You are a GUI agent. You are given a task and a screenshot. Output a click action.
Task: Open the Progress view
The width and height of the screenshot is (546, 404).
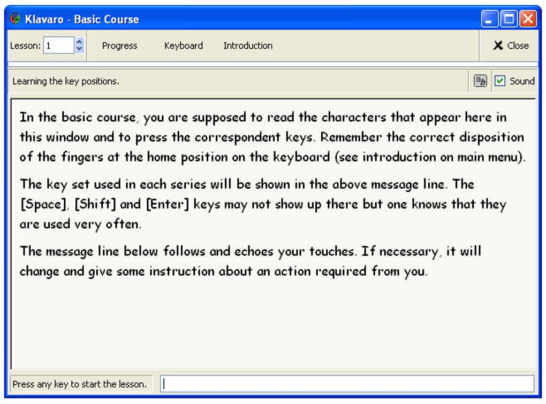(119, 45)
